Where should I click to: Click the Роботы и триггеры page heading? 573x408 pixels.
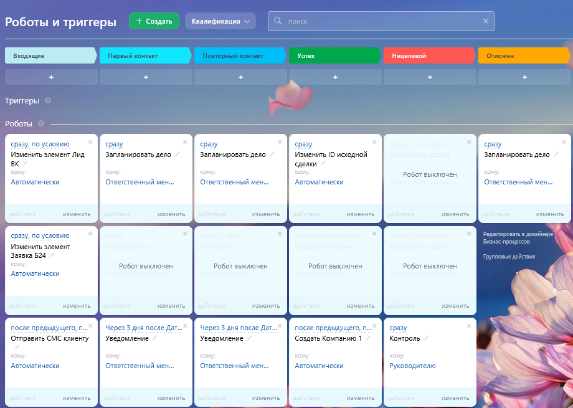coord(60,22)
